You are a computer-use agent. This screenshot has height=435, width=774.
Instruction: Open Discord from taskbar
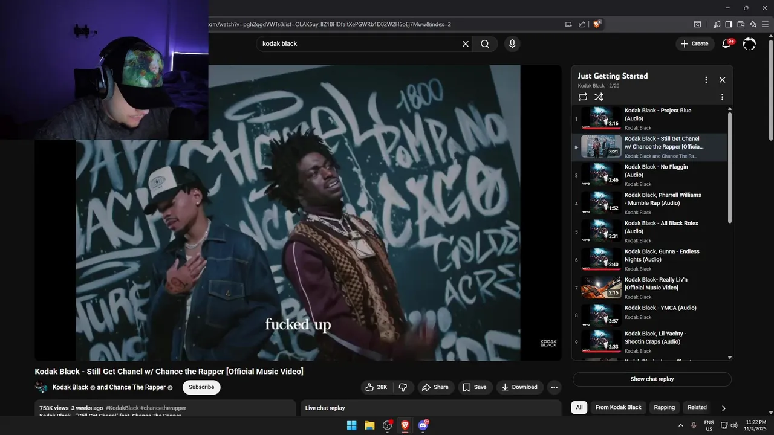pos(423,425)
